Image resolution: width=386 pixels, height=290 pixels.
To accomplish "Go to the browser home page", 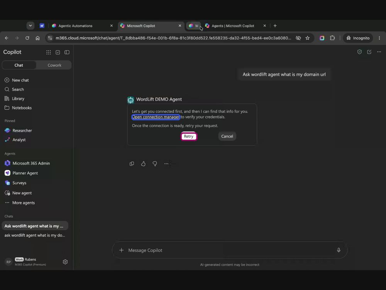I will coord(37,38).
